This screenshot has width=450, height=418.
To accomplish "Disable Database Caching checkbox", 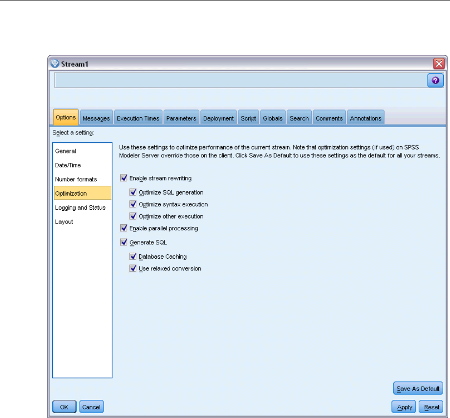I will (133, 256).
